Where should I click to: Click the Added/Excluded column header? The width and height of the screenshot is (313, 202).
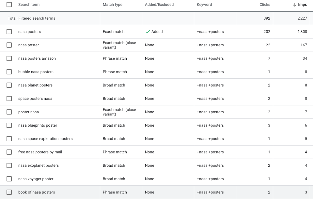point(159,5)
